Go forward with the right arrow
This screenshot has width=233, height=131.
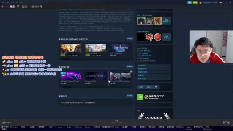(6, 6)
